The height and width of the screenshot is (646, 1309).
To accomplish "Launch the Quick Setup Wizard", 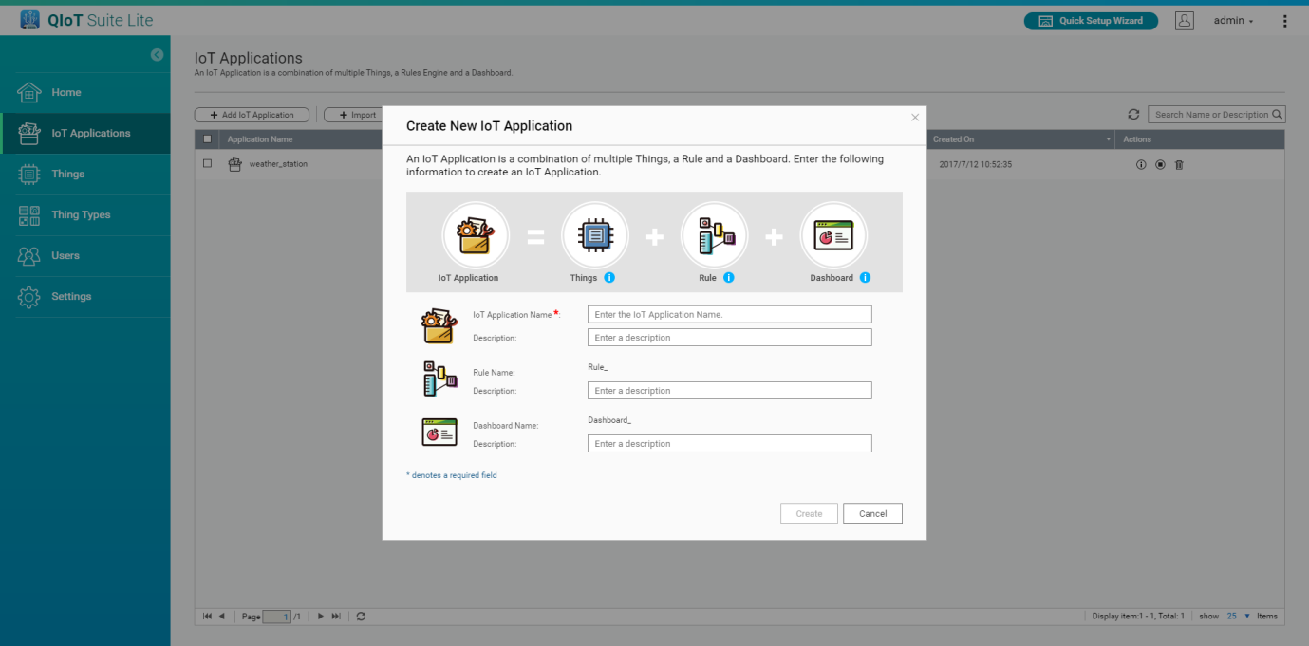I will (x=1090, y=21).
